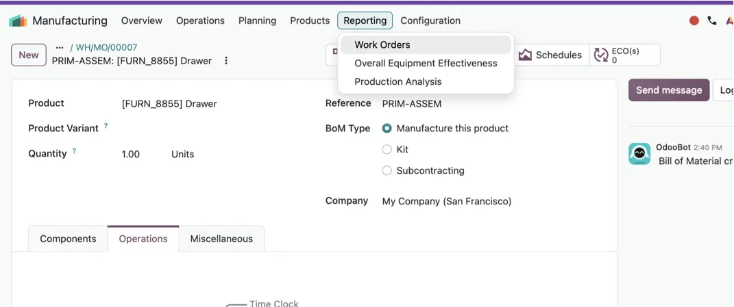Open the Products menu
Viewport: 734px width, 307px height.
coord(310,21)
